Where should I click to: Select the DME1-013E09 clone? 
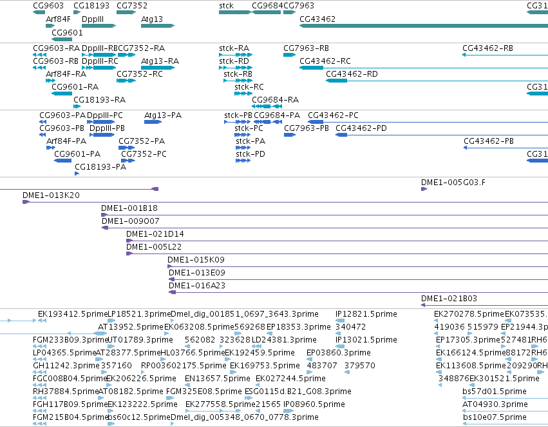click(358, 280)
